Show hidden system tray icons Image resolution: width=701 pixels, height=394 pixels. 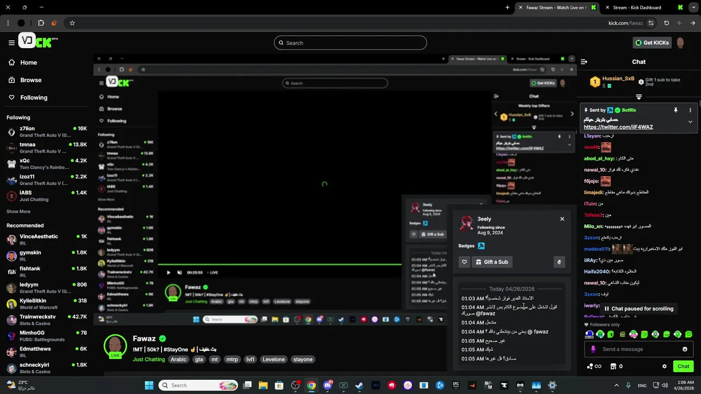click(x=617, y=385)
